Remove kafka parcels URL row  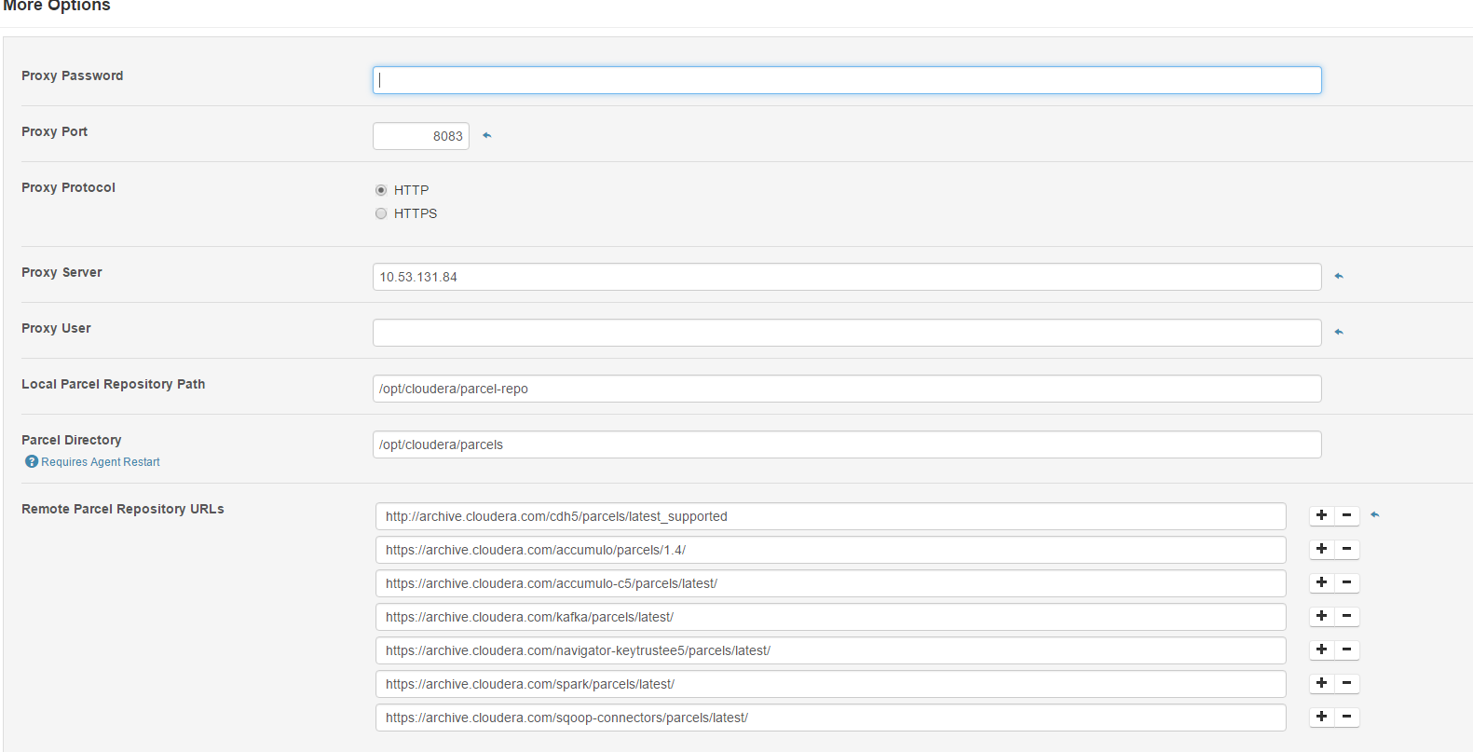(x=1347, y=616)
